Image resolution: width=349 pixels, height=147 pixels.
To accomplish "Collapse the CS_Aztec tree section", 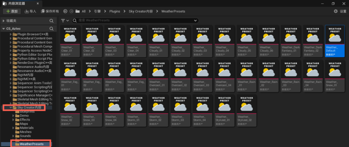I will 4,29.
